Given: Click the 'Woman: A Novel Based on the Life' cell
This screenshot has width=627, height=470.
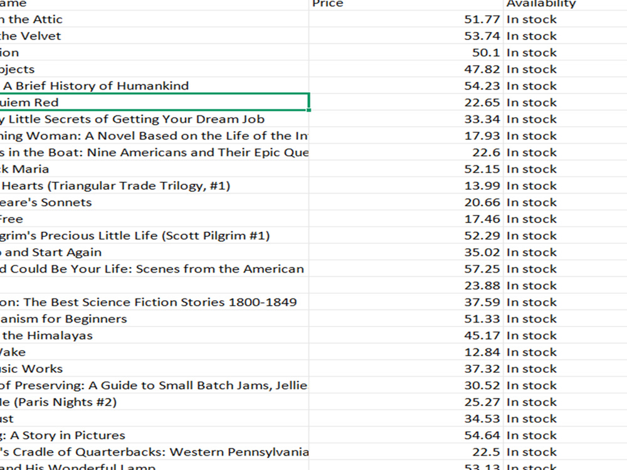Looking at the screenshot, I should (154, 135).
